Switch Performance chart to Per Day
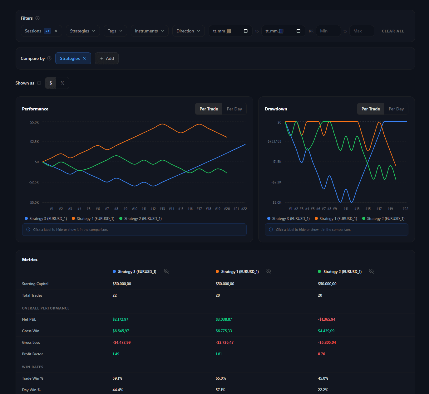The height and width of the screenshot is (394, 429). point(234,109)
